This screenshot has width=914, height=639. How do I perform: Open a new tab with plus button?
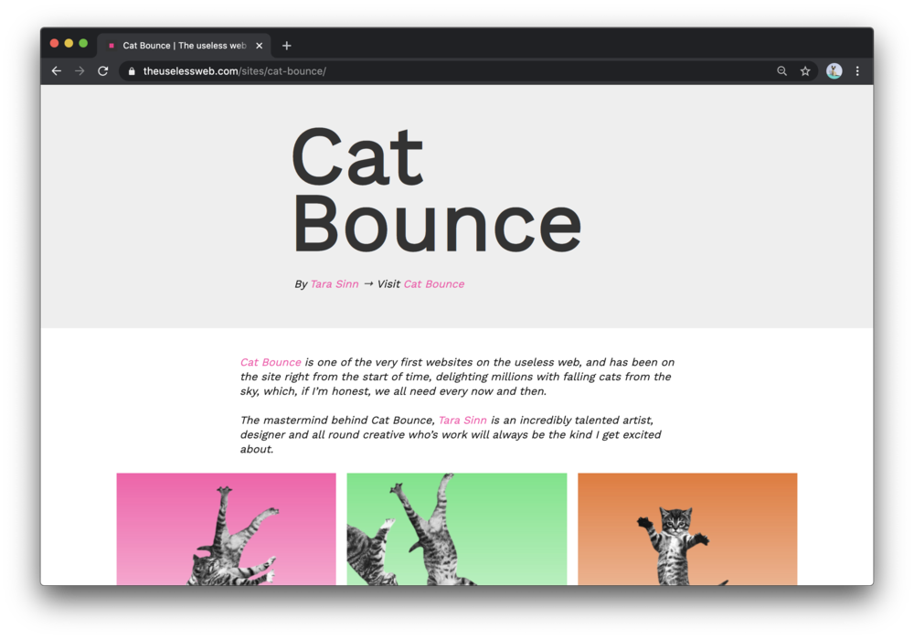(287, 46)
